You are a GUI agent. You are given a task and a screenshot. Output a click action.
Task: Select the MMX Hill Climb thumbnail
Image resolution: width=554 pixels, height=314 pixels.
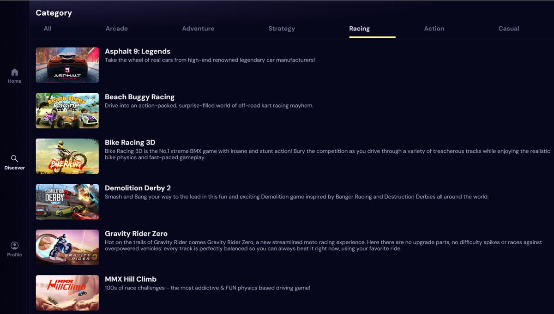67,293
